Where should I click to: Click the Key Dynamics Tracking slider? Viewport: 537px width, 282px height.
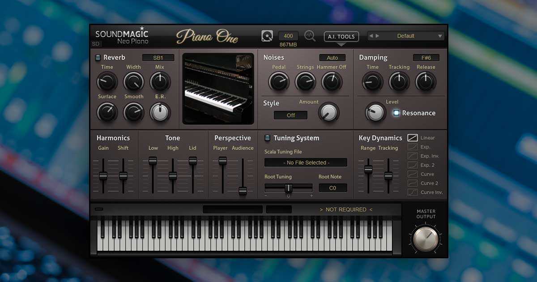coord(388,175)
